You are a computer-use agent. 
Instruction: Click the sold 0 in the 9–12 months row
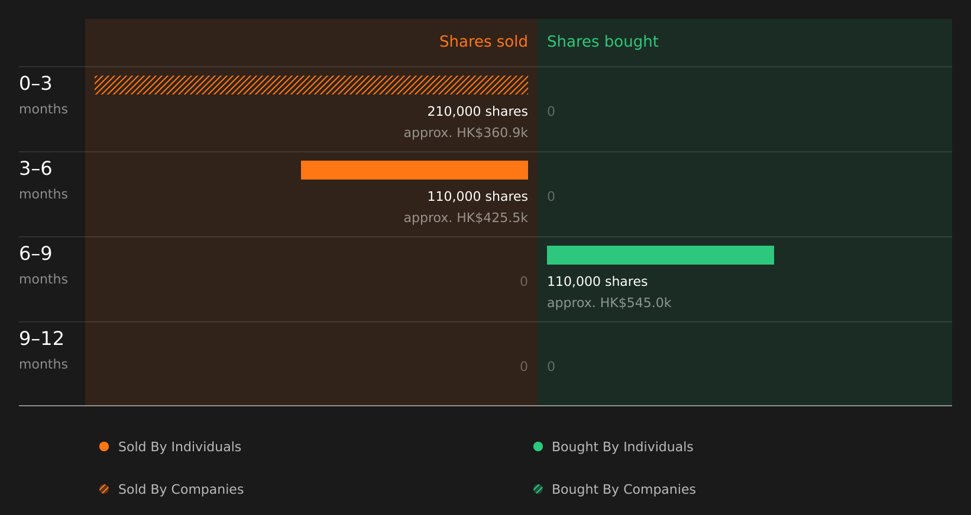click(524, 366)
